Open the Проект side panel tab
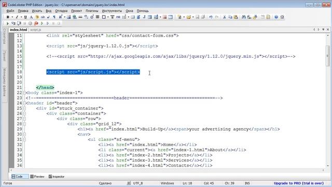Viewport: 332px width, 187px height. coord(4,56)
